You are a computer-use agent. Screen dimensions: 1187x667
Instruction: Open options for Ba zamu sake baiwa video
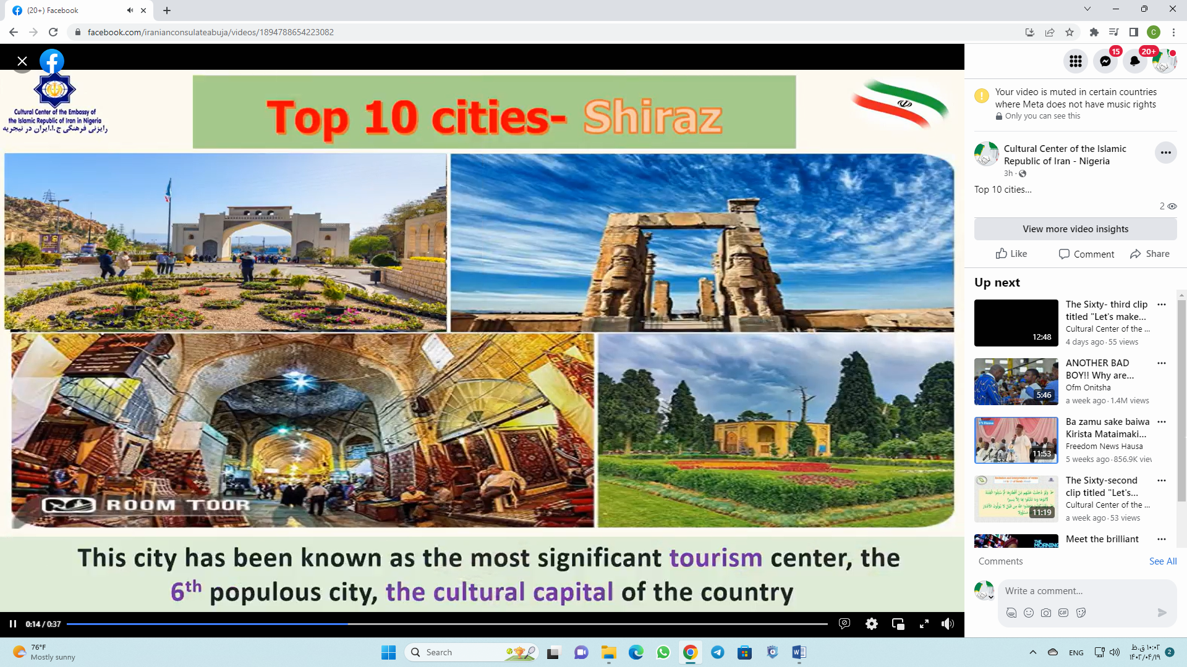click(x=1162, y=422)
